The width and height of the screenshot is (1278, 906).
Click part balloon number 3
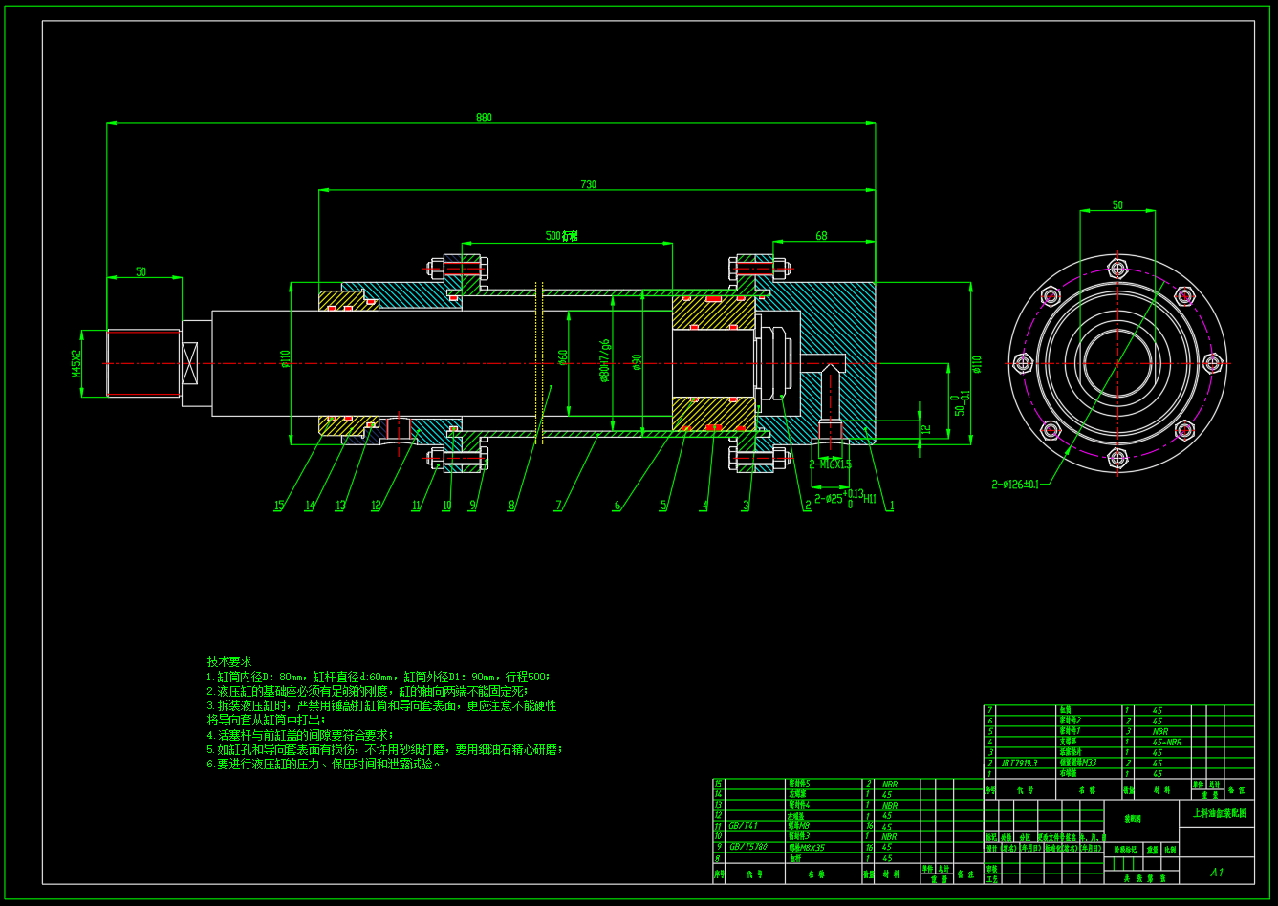click(x=746, y=506)
